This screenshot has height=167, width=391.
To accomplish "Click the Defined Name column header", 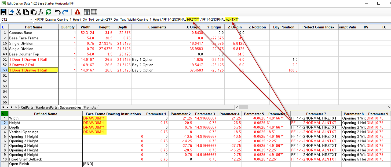I will [46, 114].
